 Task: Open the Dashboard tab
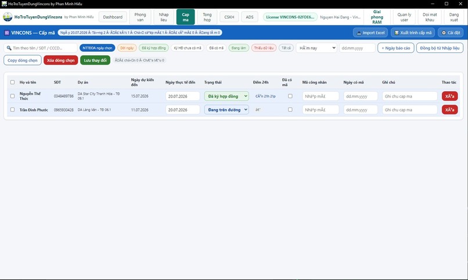tap(113, 17)
